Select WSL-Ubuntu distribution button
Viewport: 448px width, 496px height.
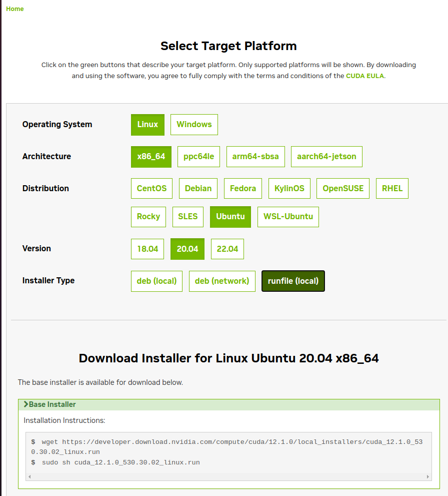click(x=288, y=217)
